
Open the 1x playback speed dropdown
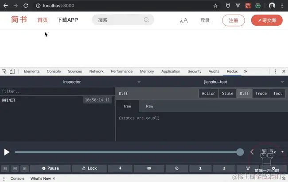pos(277,152)
